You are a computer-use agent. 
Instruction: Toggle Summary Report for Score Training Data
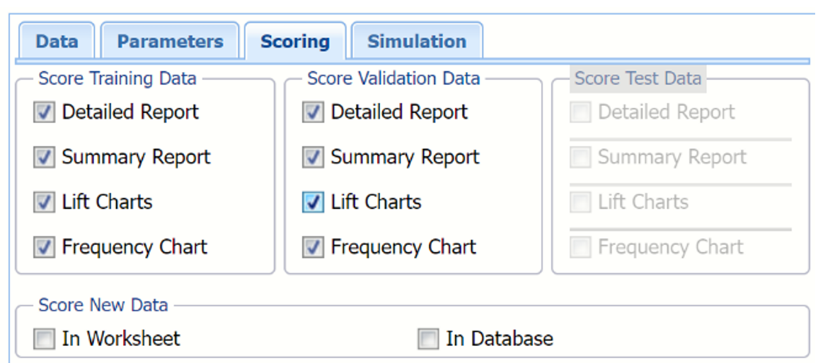[x=44, y=157]
